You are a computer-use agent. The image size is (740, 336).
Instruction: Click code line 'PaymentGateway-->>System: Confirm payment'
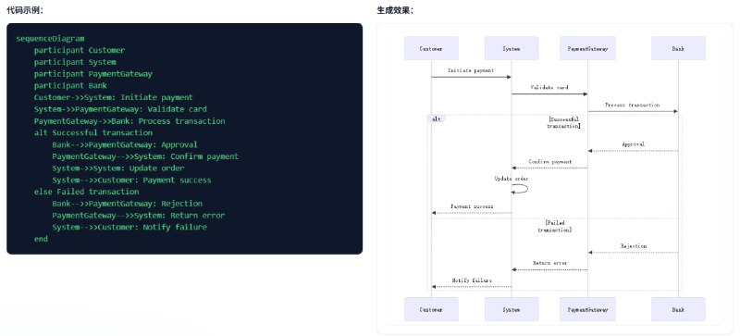point(145,156)
